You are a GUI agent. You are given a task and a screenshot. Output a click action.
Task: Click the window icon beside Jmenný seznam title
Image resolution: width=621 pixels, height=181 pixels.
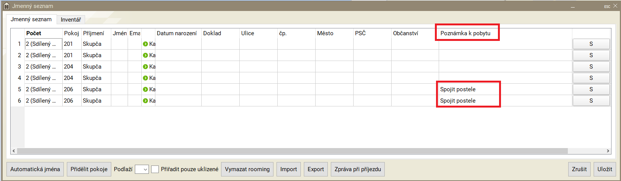(x=6, y=6)
